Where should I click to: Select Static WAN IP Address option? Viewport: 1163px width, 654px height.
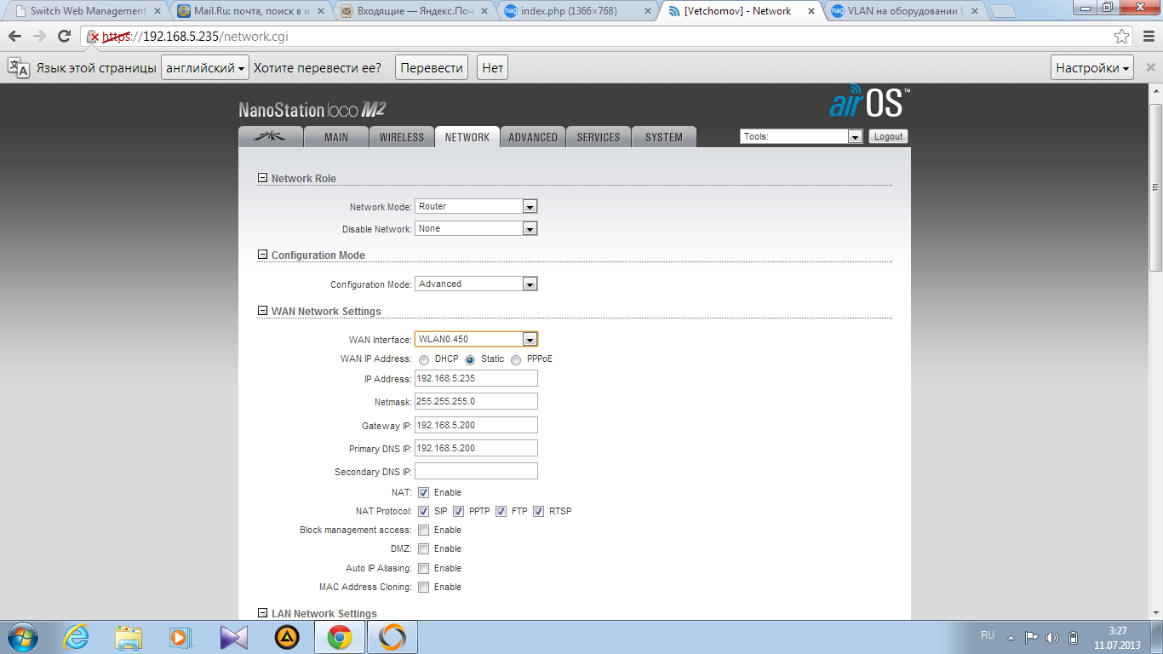pyautogui.click(x=470, y=359)
